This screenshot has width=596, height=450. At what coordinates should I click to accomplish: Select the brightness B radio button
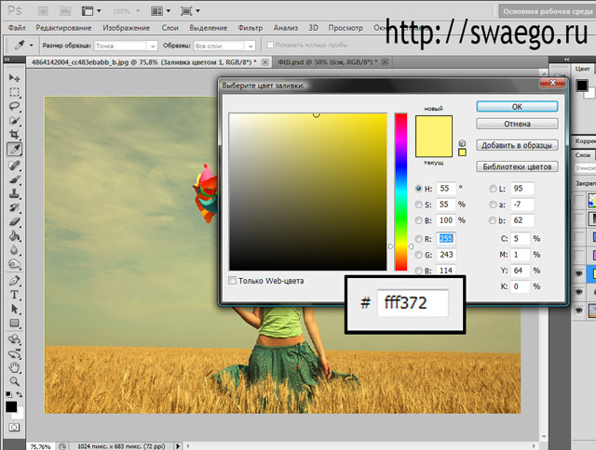418,220
